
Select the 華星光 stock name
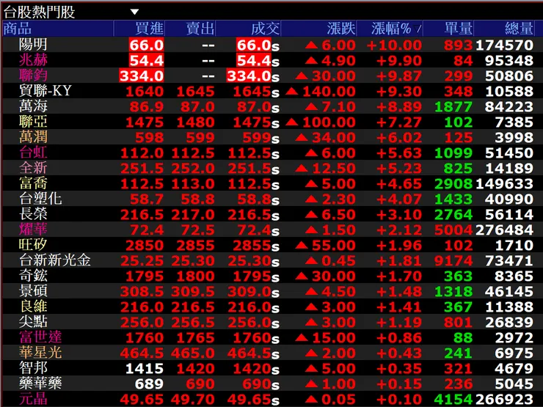click(x=40, y=353)
